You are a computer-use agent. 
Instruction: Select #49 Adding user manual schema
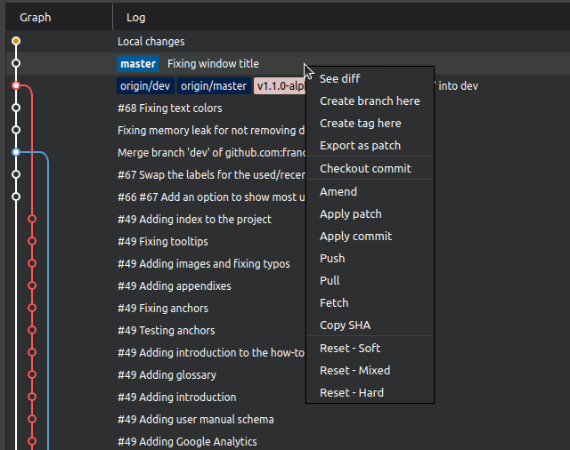196,420
